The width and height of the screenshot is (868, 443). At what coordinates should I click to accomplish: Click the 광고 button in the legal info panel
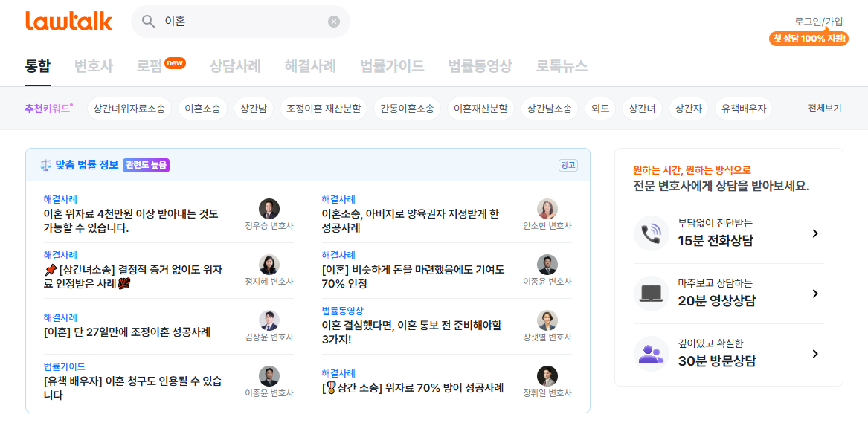coord(567,164)
